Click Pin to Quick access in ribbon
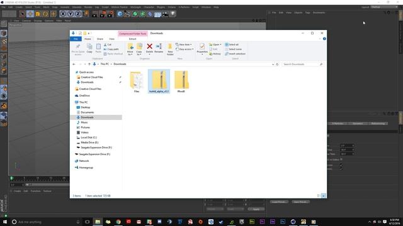Screen dimensions: 403x226 (x=78, y=49)
